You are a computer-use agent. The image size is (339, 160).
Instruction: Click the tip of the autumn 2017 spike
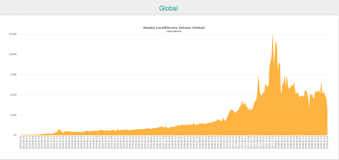click(x=258, y=77)
